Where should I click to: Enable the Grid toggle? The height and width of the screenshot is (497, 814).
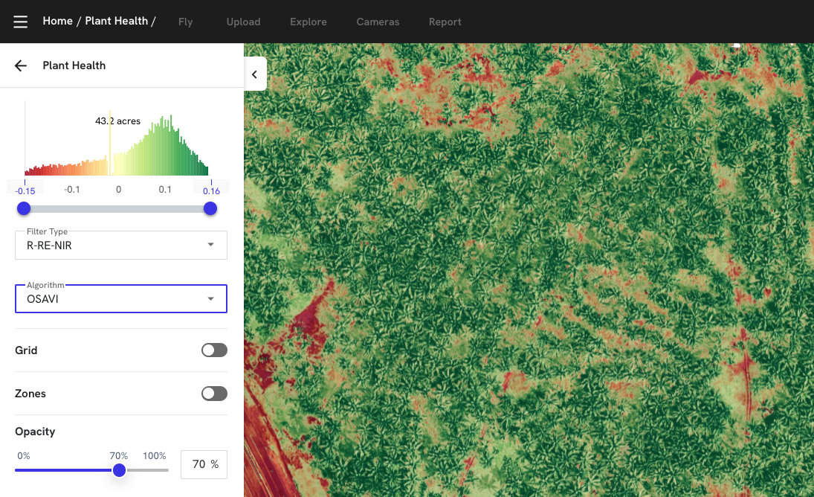[214, 350]
